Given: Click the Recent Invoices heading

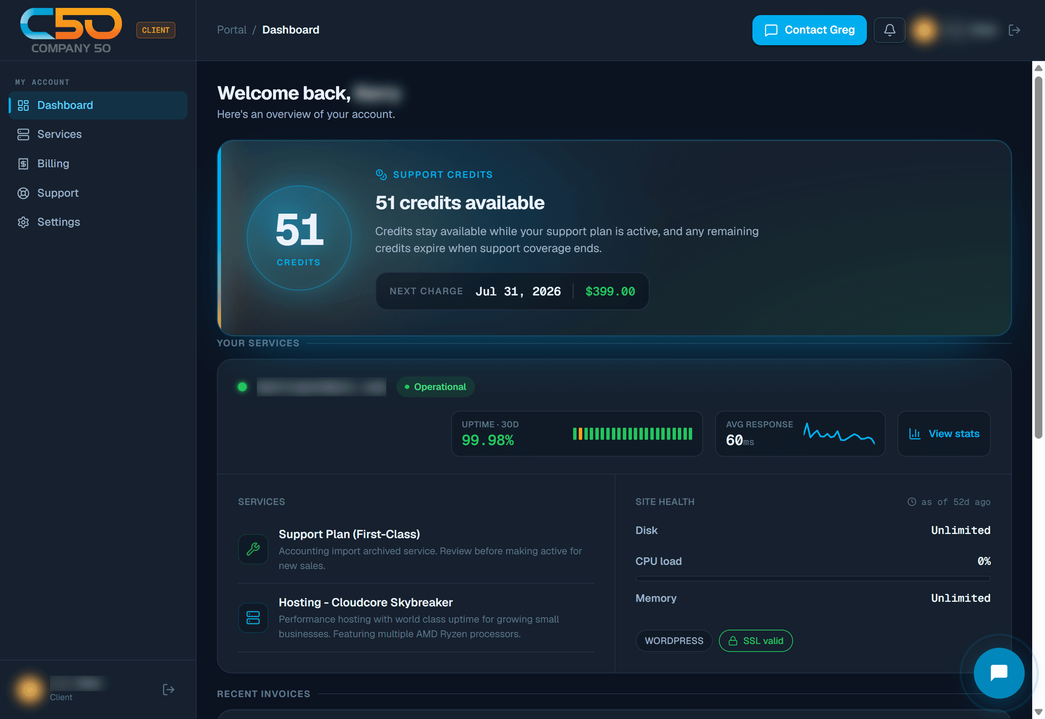Looking at the screenshot, I should 263,694.
